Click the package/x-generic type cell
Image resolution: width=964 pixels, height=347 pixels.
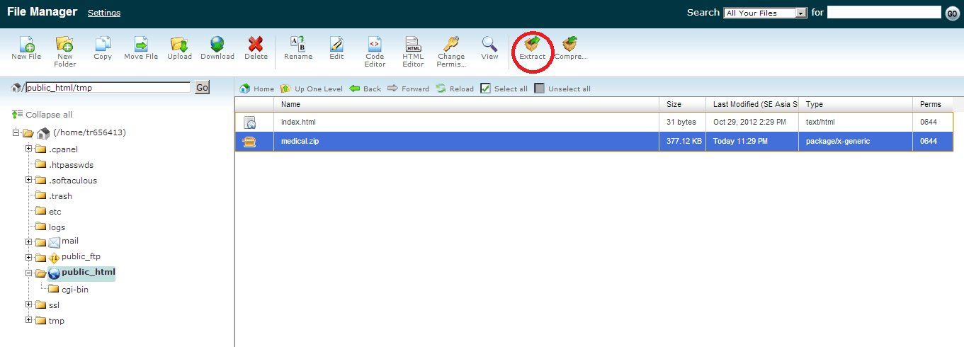coord(837,142)
